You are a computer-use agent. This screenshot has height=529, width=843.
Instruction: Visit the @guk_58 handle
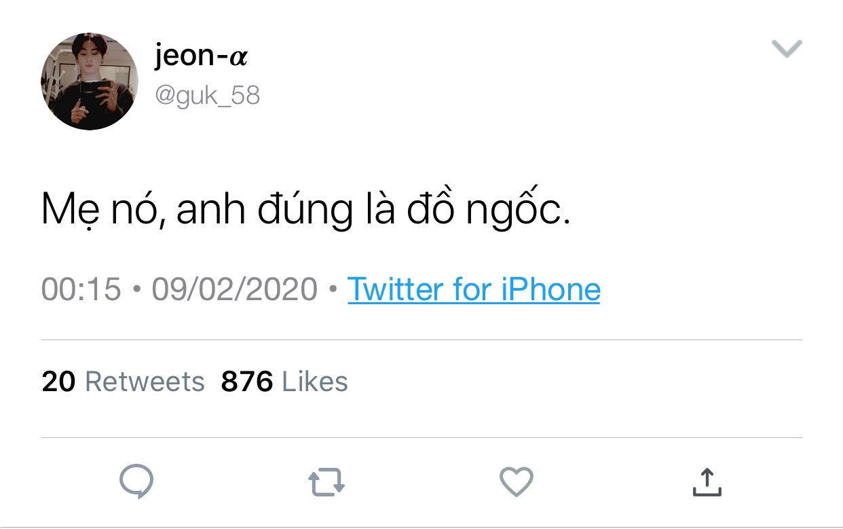[x=208, y=96]
